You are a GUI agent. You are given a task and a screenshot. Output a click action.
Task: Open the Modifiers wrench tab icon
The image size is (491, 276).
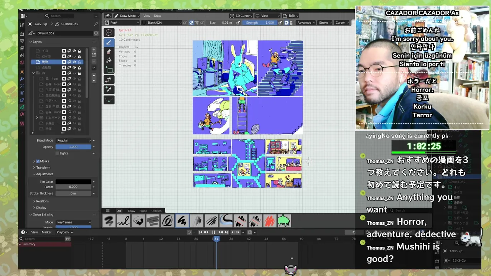pyautogui.click(x=22, y=79)
